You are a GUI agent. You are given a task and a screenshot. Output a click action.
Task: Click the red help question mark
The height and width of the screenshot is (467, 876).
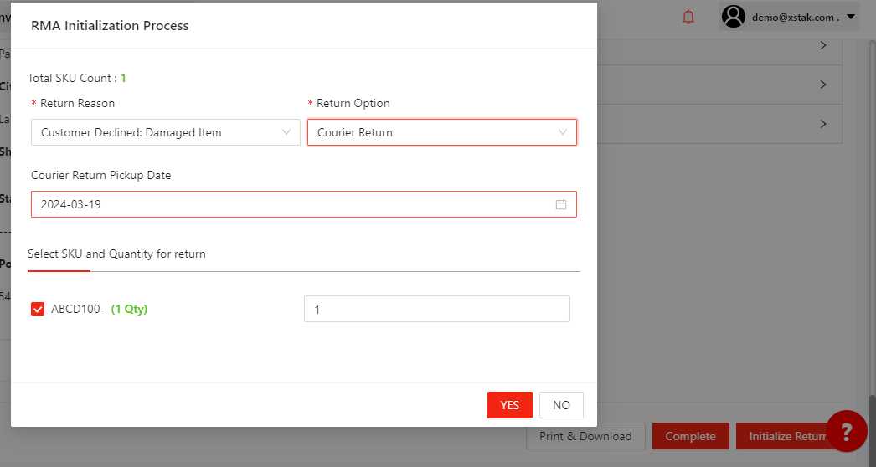[846, 431]
